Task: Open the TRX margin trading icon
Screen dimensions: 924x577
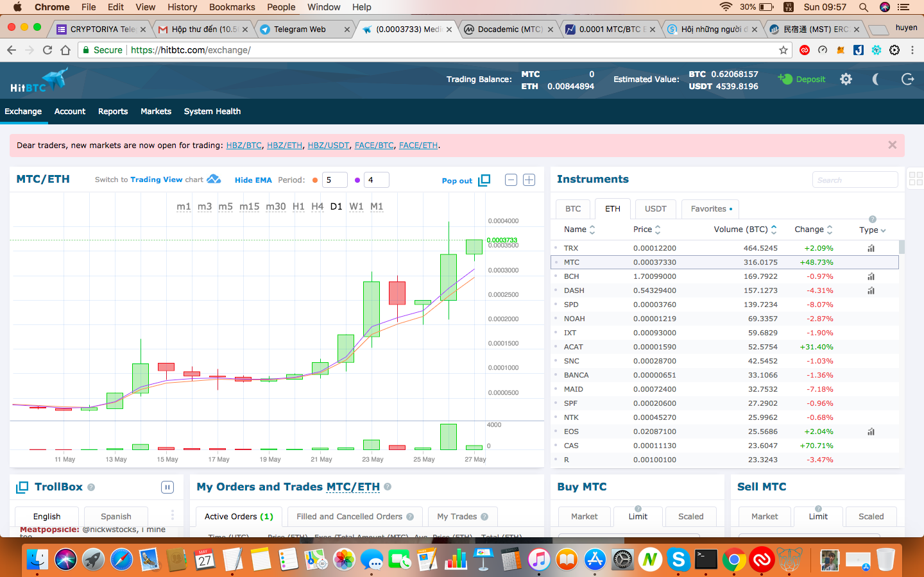Action: click(871, 248)
